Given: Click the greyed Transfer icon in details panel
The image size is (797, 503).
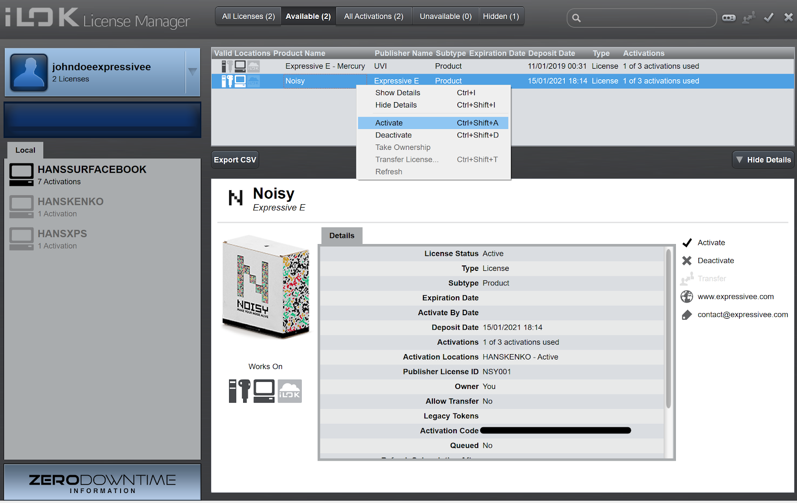Looking at the screenshot, I should pos(687,278).
